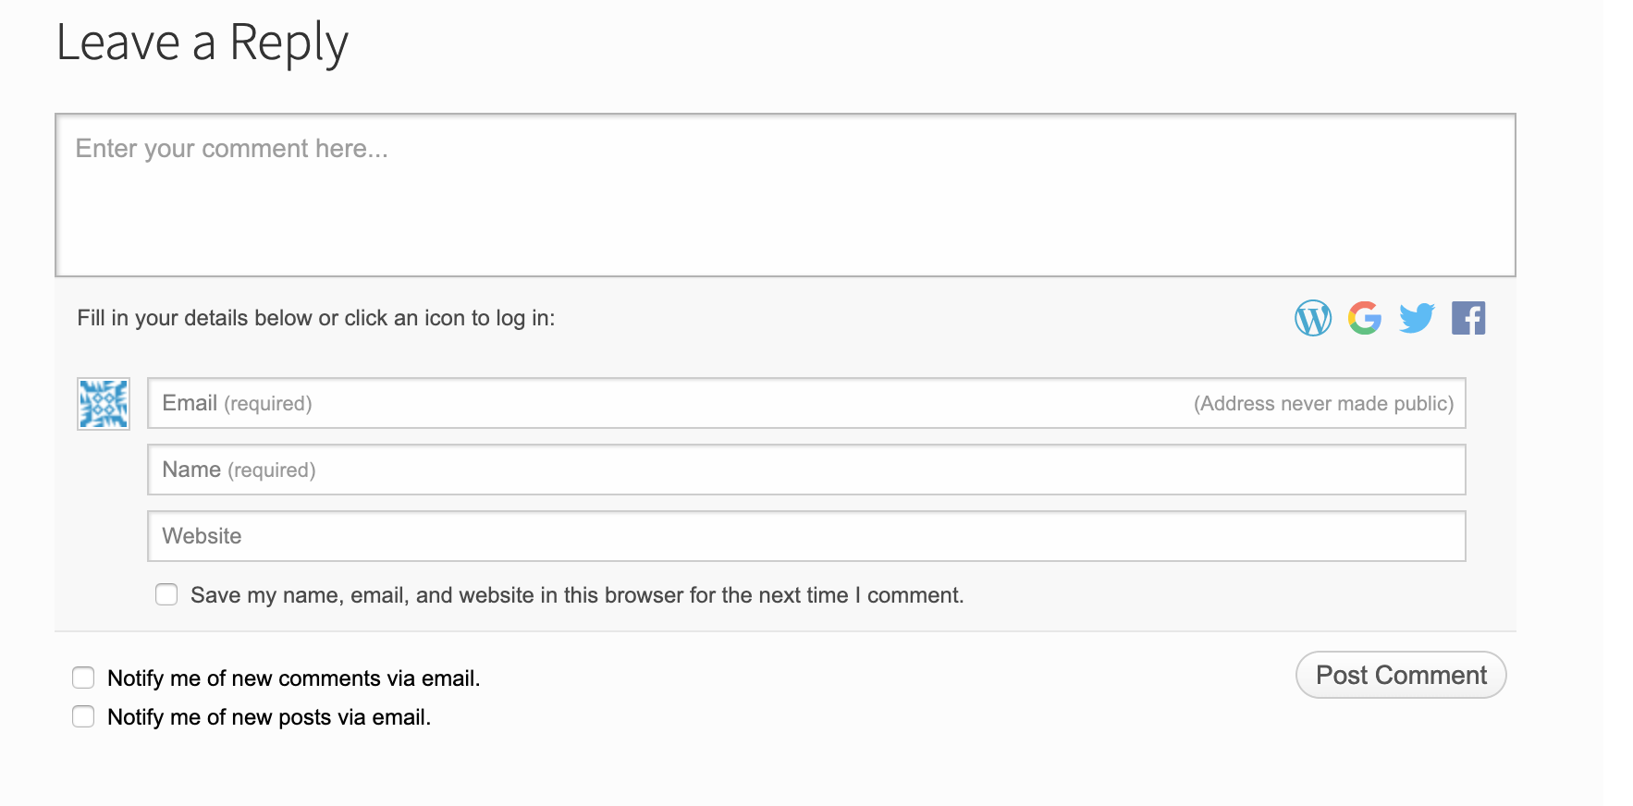Click the Leave a Reply heading

tap(203, 42)
